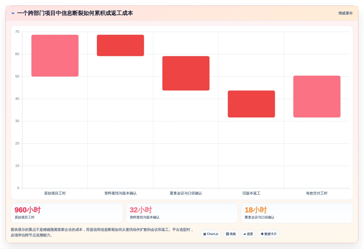Screen dimensions: 364x249
Task: Click the blue lightning icon beside the title
Action: tap(13, 13)
